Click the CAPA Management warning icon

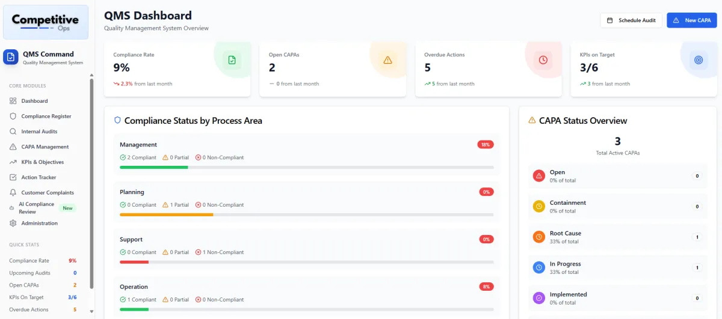coord(13,147)
